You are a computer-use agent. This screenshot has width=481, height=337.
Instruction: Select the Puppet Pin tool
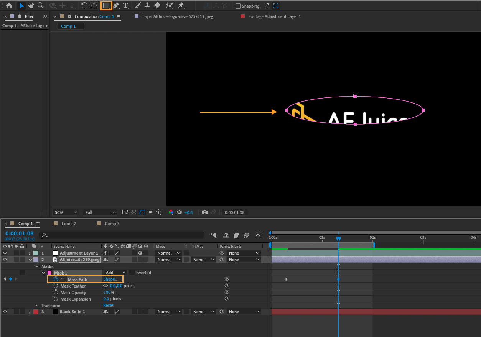click(181, 6)
